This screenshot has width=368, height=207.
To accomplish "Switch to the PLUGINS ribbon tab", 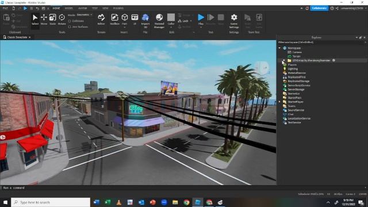I will point(118,8).
